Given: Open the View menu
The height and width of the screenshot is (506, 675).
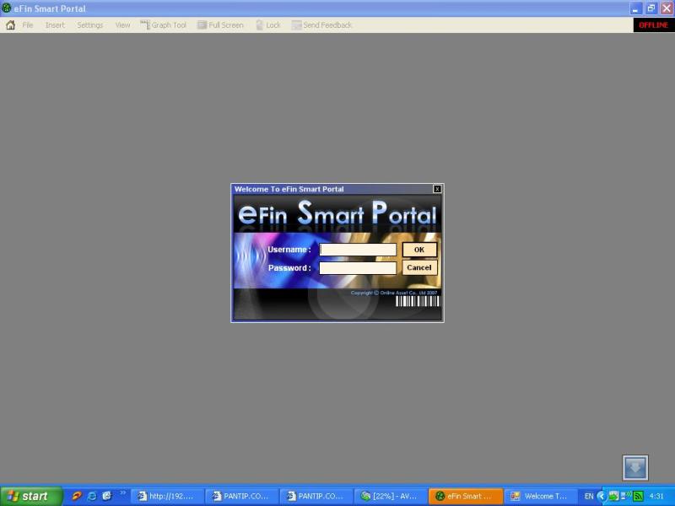Looking at the screenshot, I should [122, 25].
